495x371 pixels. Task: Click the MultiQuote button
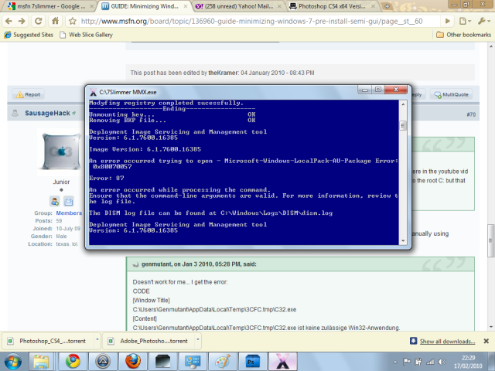(451, 94)
